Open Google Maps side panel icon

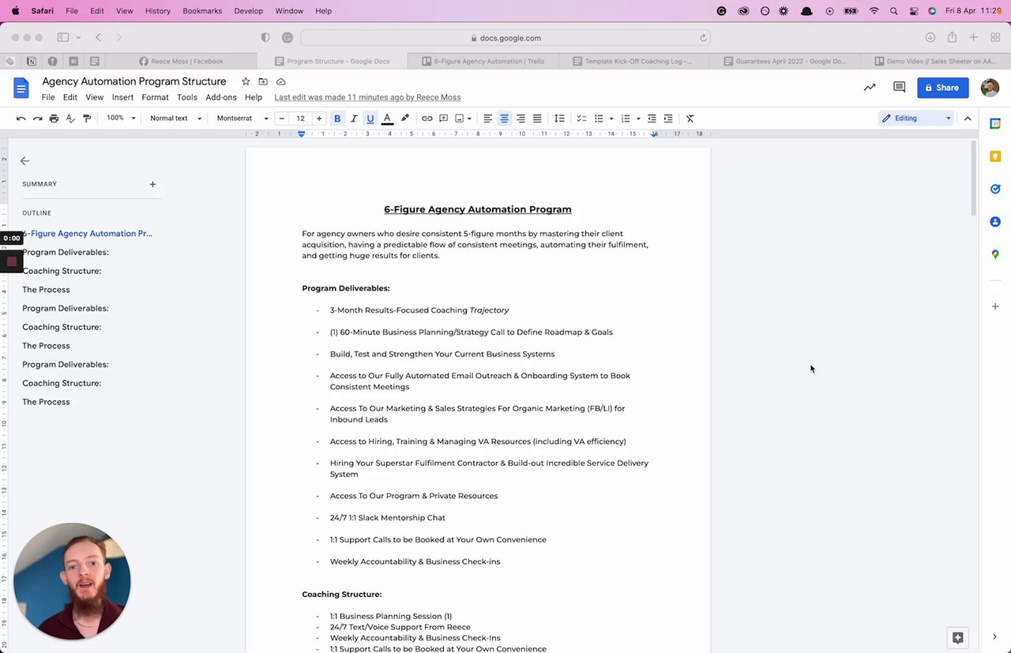(x=995, y=254)
